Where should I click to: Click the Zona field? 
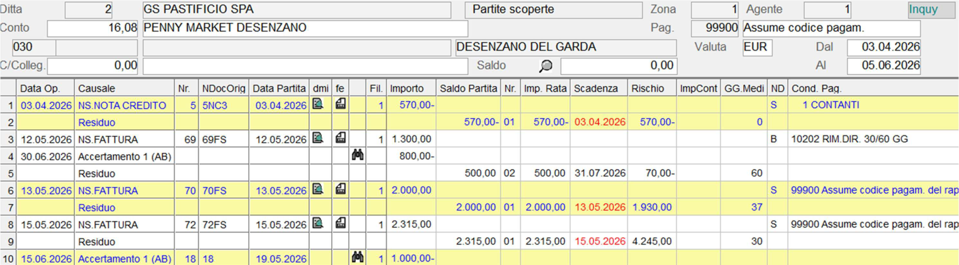point(715,10)
